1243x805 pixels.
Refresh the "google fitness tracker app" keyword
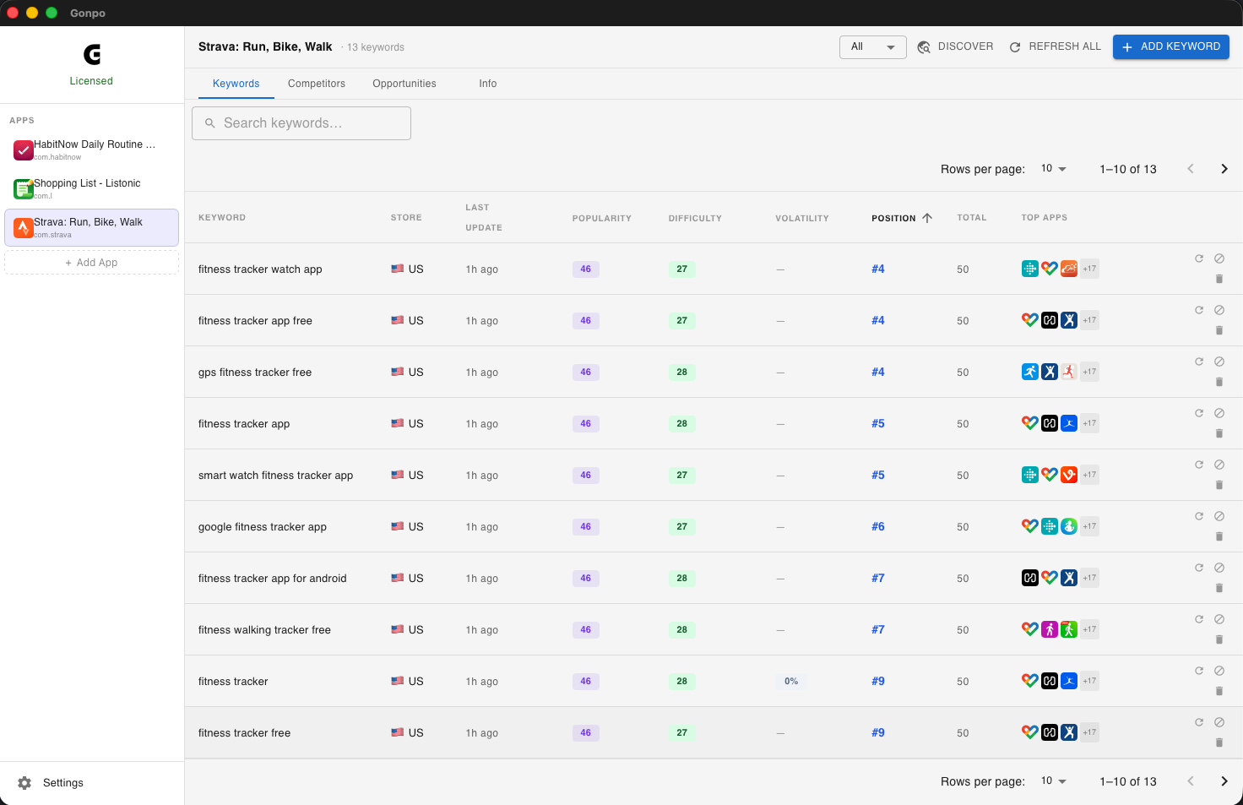point(1198,516)
